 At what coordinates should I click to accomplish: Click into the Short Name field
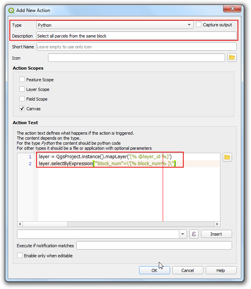pos(136,47)
